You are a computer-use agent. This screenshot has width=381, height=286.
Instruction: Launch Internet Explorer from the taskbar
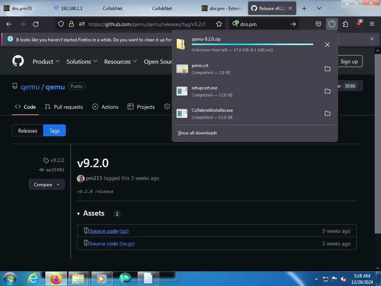point(33,279)
